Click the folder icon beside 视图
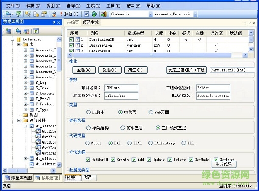 [25, 115]
